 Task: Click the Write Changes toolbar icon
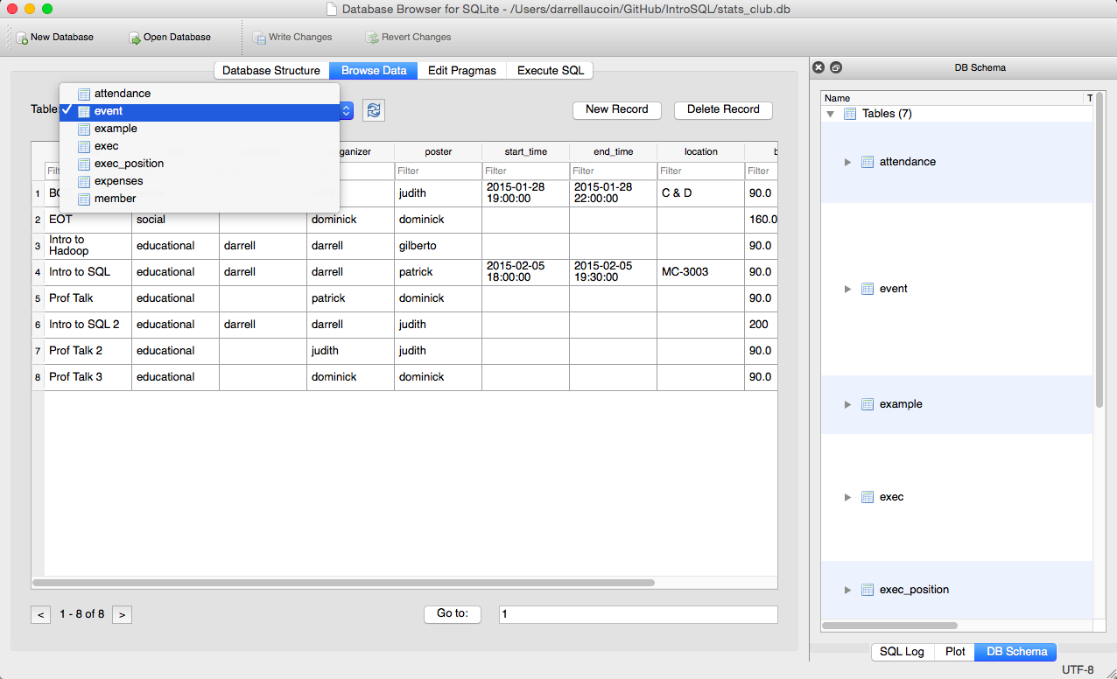[x=259, y=38]
